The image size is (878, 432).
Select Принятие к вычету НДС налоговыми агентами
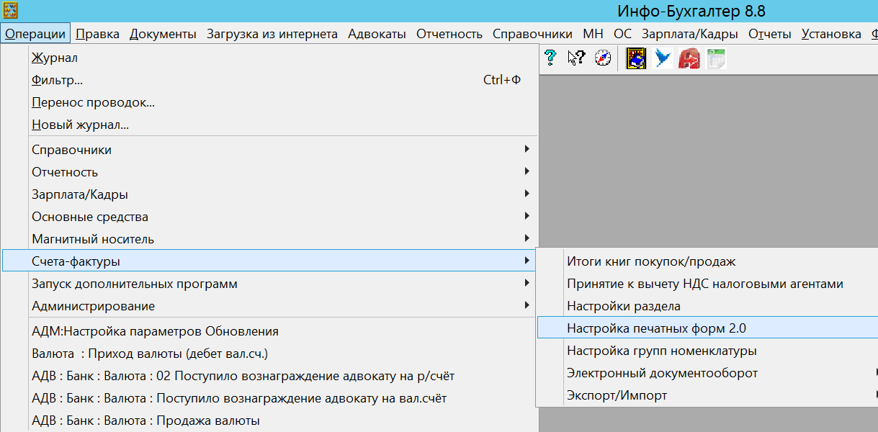(708, 284)
